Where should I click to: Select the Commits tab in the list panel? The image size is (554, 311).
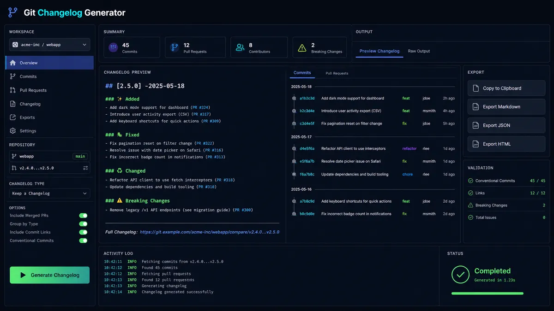pyautogui.click(x=302, y=73)
